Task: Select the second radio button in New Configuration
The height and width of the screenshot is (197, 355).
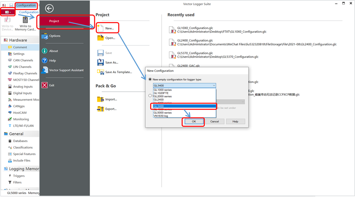Action: click(150, 96)
